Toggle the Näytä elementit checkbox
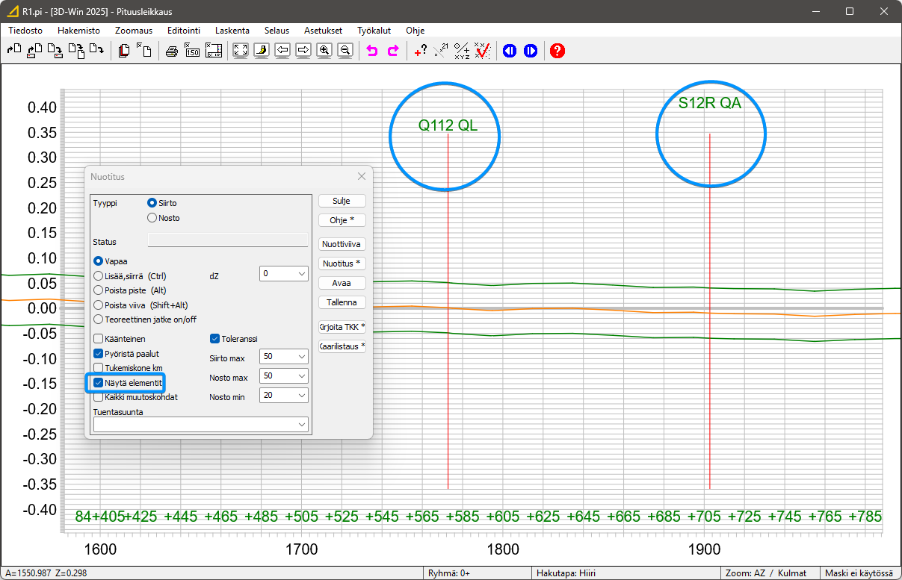The width and height of the screenshot is (902, 580). [x=98, y=382]
